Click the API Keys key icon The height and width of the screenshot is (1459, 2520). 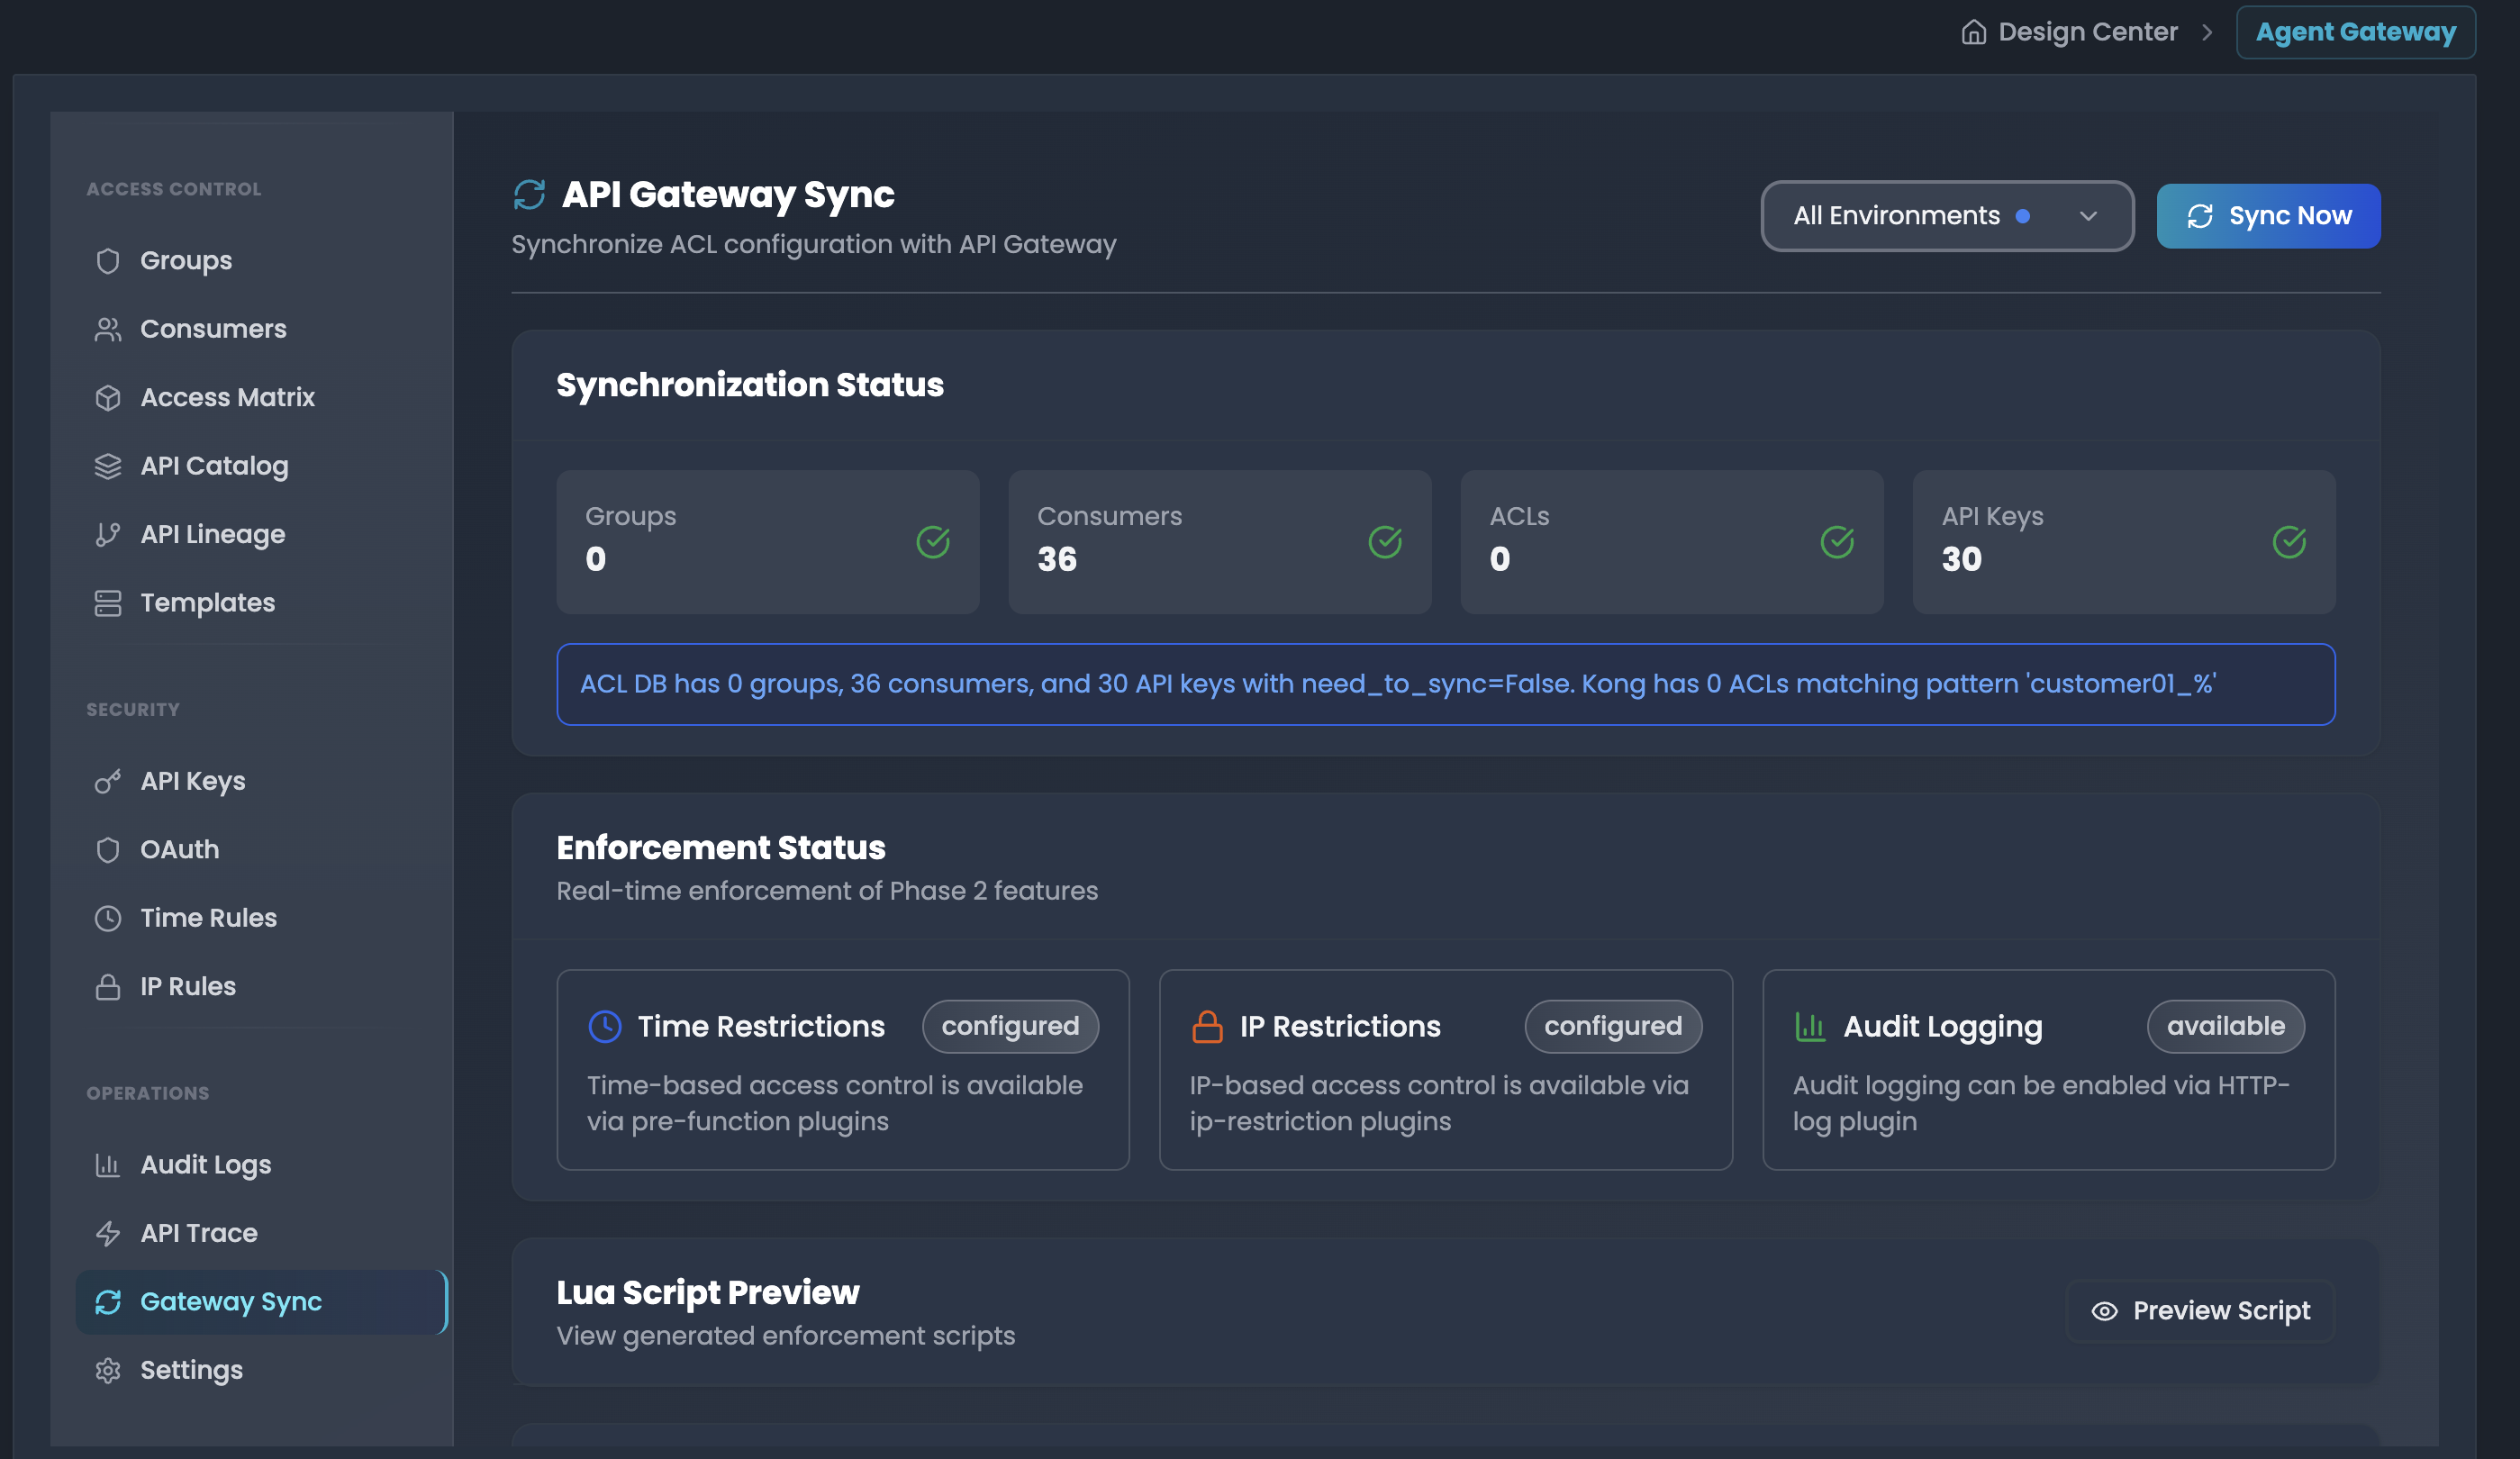point(108,781)
